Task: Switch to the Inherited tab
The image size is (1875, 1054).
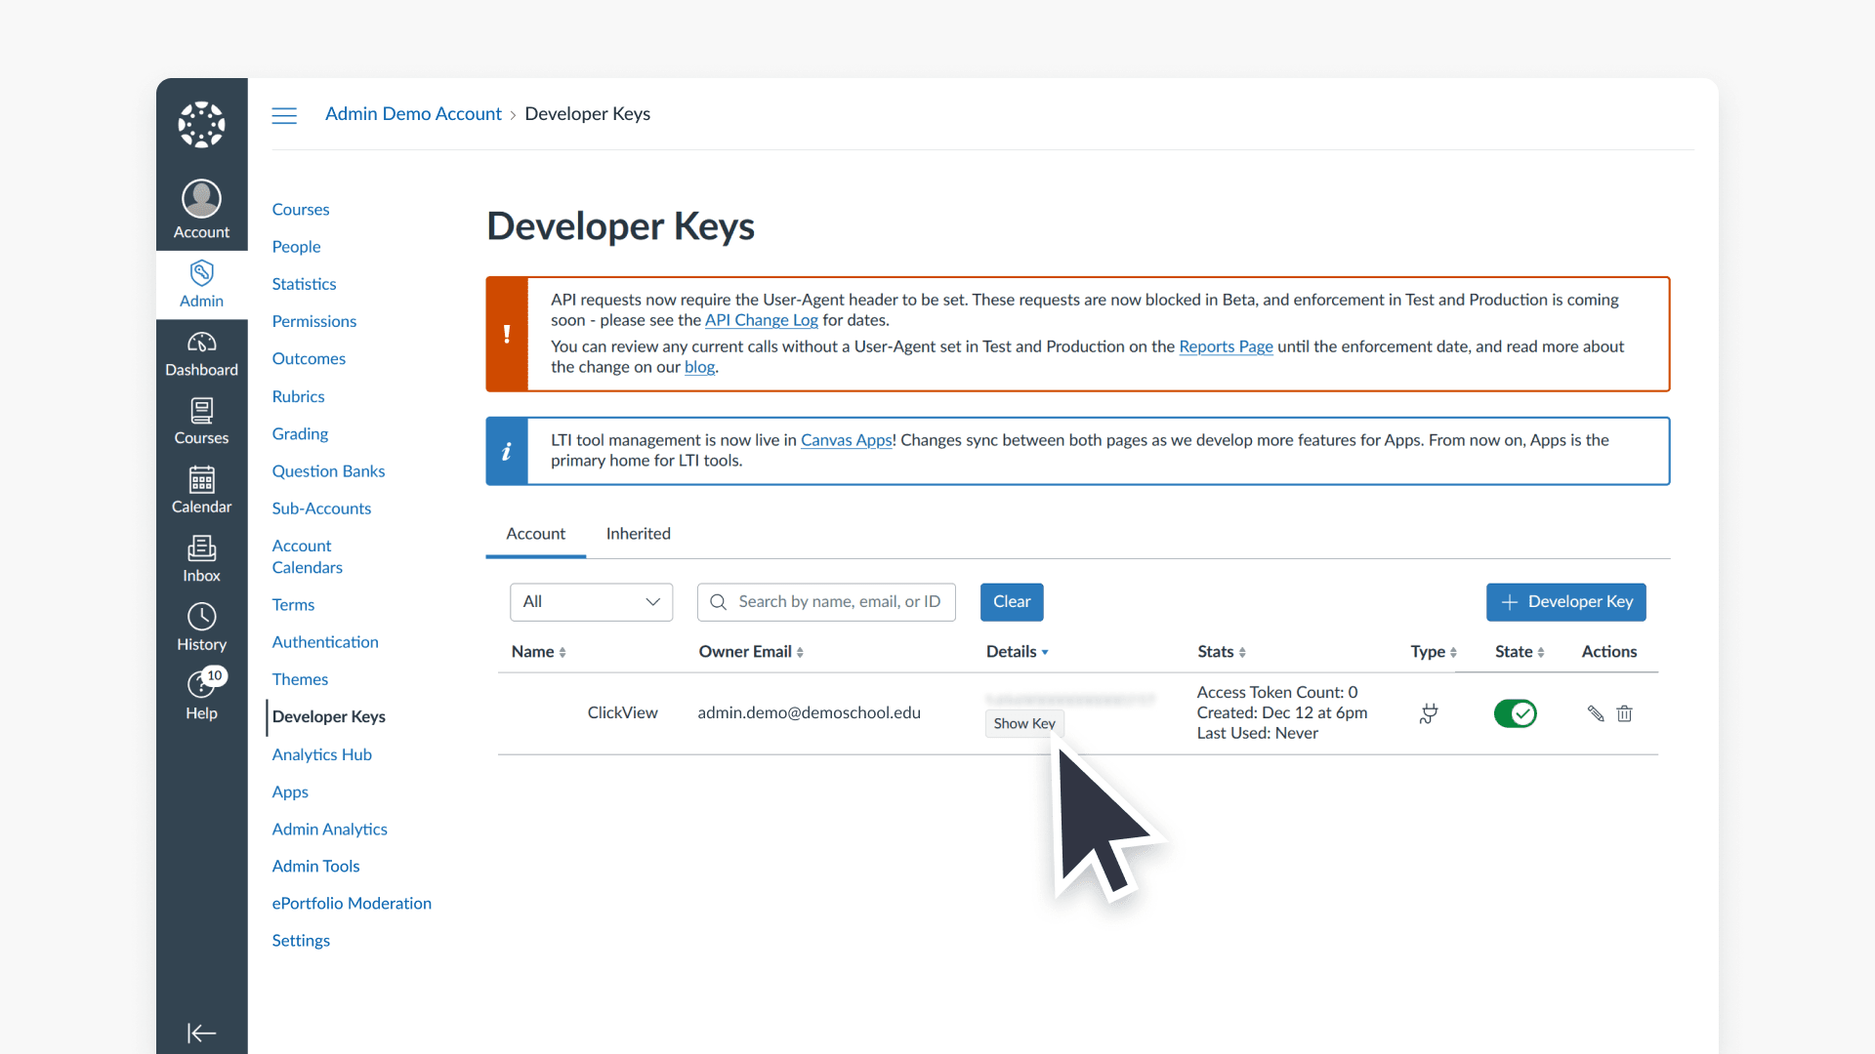Action: pos(638,534)
